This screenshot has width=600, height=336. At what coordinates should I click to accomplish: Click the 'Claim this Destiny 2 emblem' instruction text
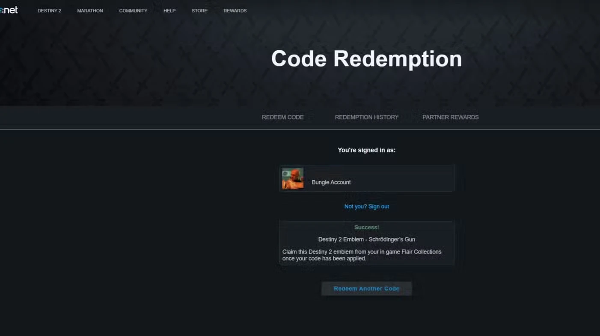(x=362, y=255)
